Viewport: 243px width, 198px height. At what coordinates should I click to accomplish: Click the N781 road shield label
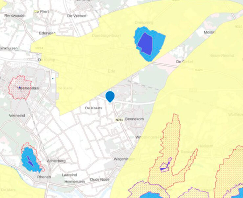pos(119,120)
